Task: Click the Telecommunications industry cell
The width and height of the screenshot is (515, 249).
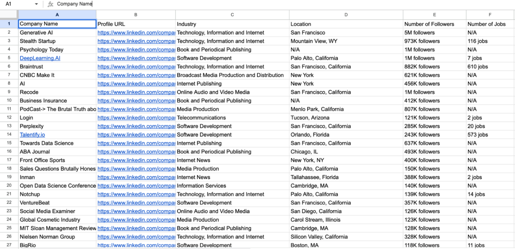Action: click(x=232, y=118)
